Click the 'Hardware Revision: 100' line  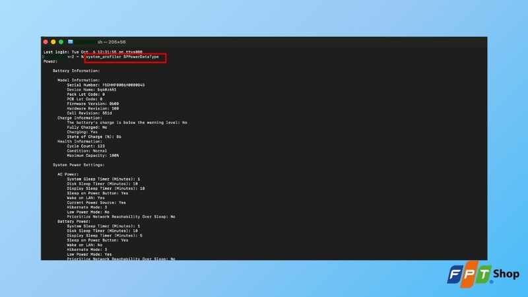[92, 109]
